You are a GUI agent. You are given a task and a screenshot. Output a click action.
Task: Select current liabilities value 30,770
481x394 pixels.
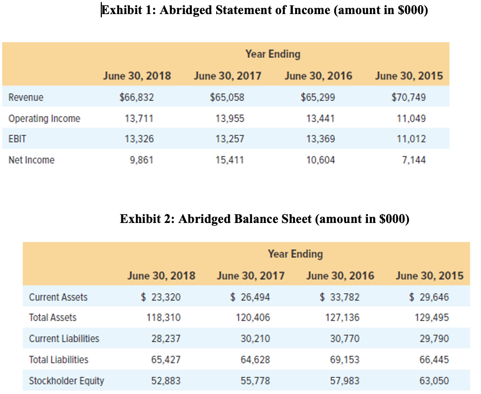tap(345, 338)
